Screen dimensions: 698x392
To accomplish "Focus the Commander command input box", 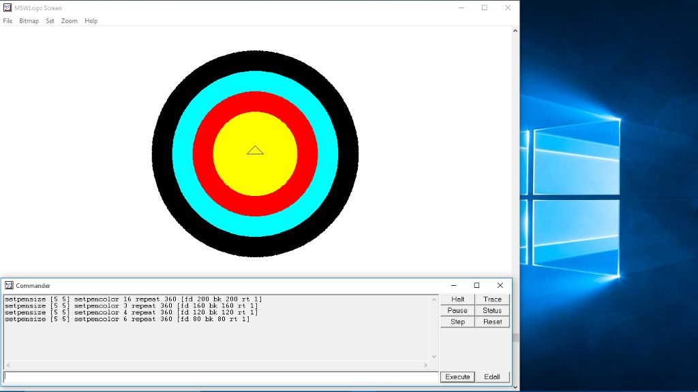I will pyautogui.click(x=221, y=377).
